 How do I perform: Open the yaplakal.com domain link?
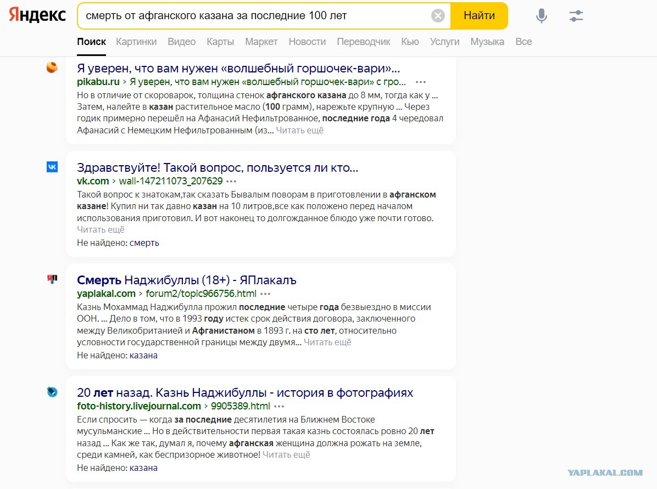coord(106,294)
